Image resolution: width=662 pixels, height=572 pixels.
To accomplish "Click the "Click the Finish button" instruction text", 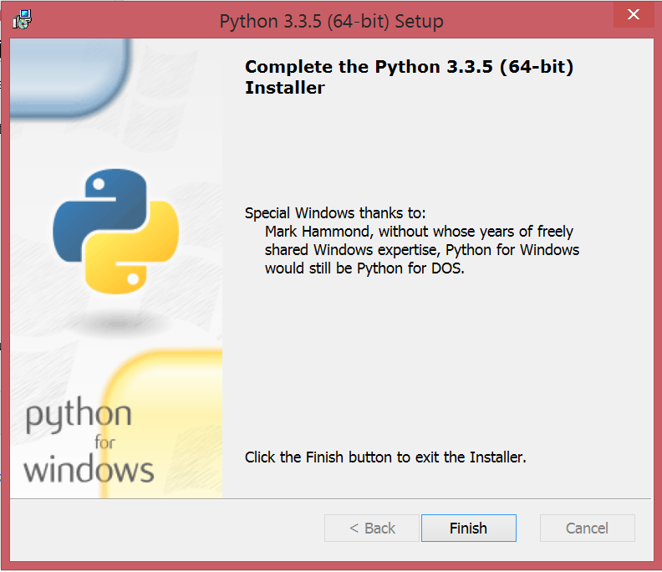I will [x=384, y=457].
